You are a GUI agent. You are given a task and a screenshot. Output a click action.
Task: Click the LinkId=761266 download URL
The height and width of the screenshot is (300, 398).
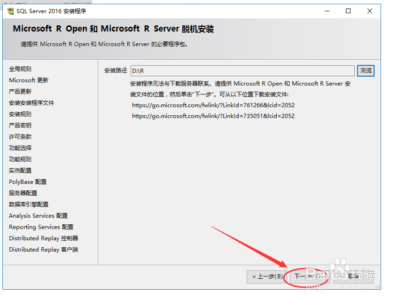click(x=213, y=105)
